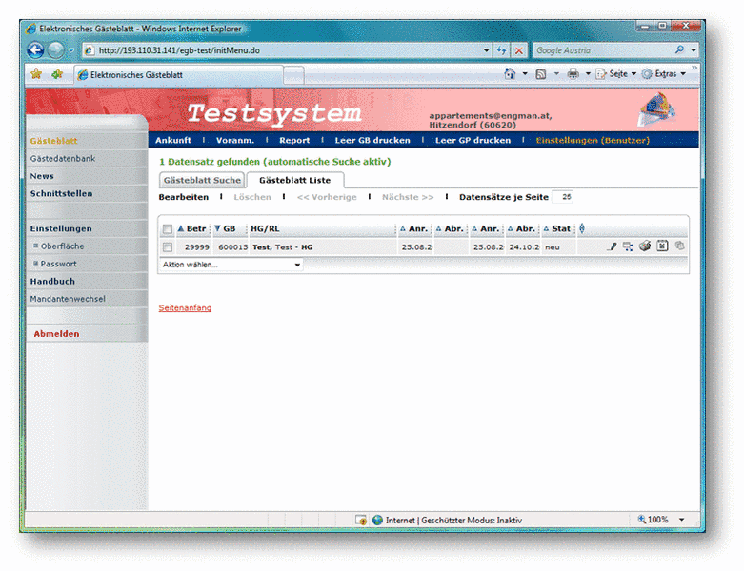The height and width of the screenshot is (571, 744).
Task: Open the Seite menu dropdown
Action: click(x=616, y=73)
